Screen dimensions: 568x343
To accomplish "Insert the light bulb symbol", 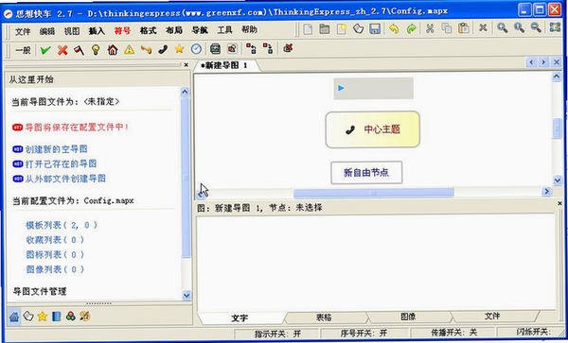I will [x=96, y=49].
